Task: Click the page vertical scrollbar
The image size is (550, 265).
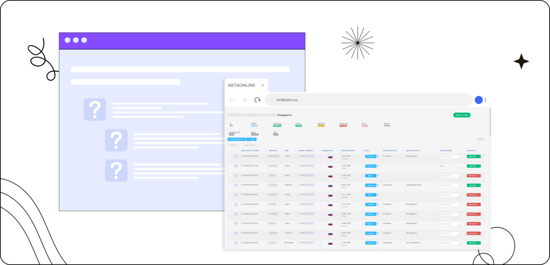Action: point(490,122)
